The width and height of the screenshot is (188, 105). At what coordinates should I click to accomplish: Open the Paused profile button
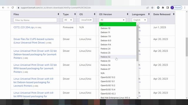click(176, 8)
